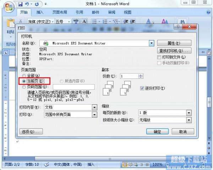Image resolution: width=213 pixels, height=170 pixels.
Task: Select the 全部 (All) radio button
Action: pyautogui.click(x=24, y=76)
